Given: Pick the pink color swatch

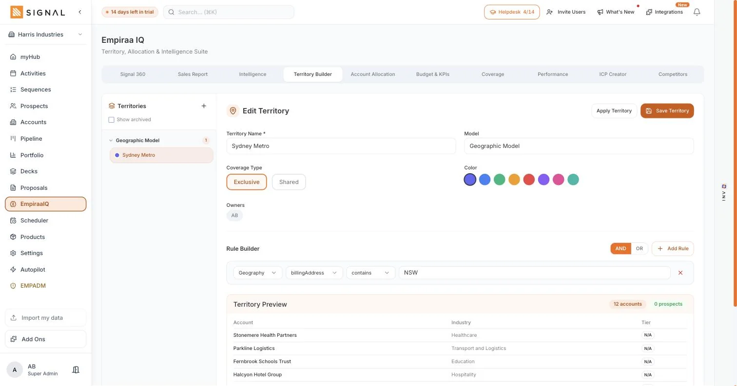Looking at the screenshot, I should click(559, 180).
